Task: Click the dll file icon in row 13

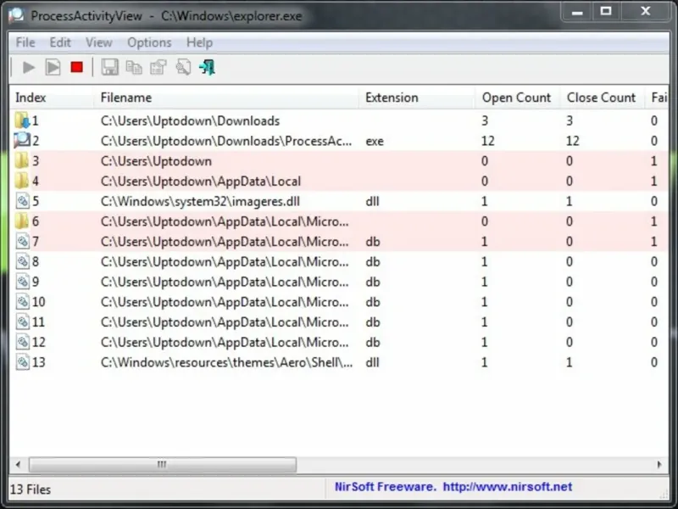Action: [23, 362]
